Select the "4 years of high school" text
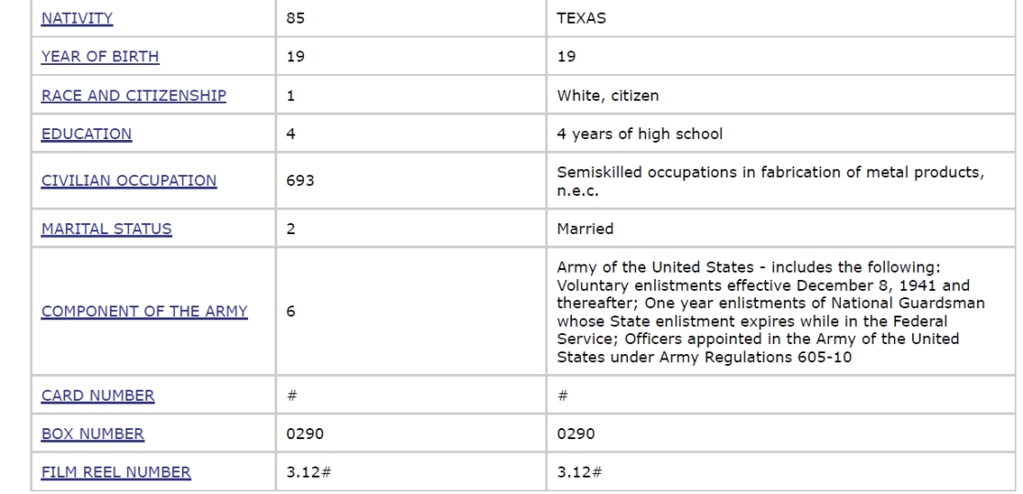The image size is (1023, 494). (x=640, y=134)
